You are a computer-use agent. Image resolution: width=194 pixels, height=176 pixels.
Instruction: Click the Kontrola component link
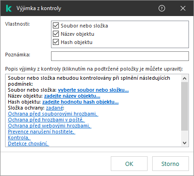19,137
